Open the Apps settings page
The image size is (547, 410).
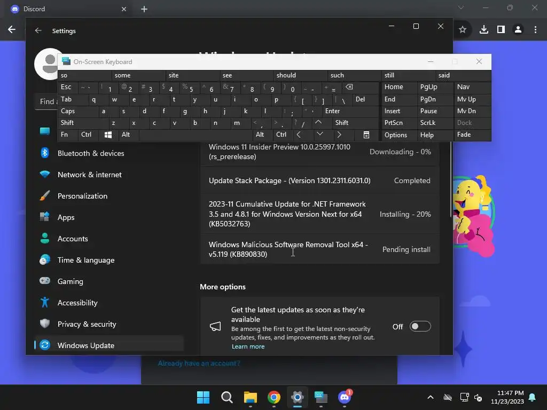109,217
